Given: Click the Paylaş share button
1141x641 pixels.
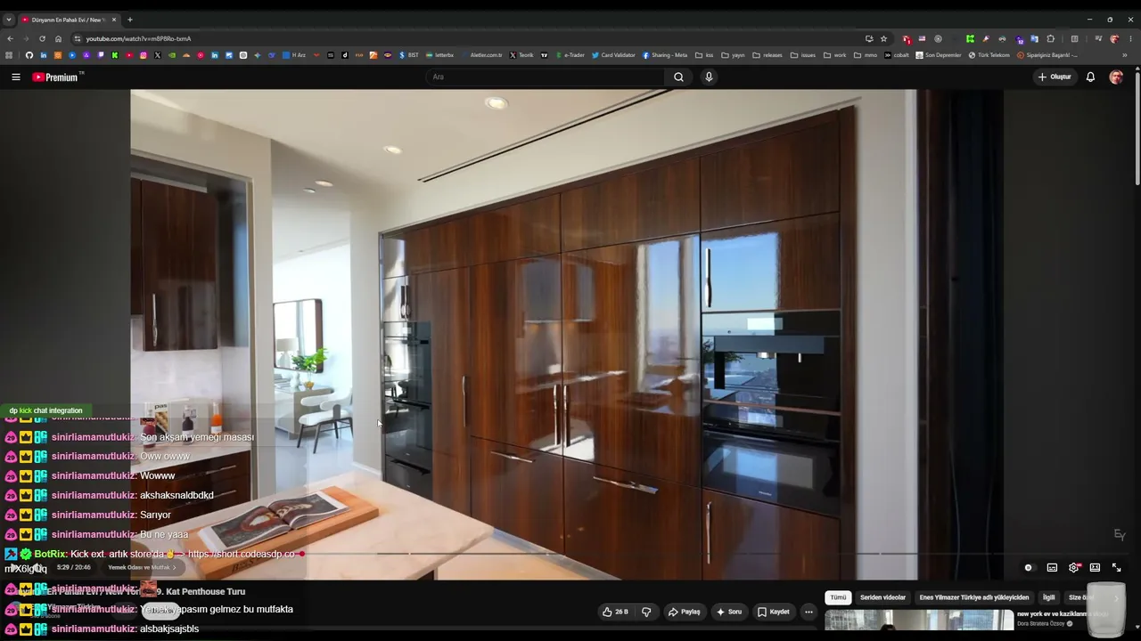Looking at the screenshot, I should click(684, 612).
